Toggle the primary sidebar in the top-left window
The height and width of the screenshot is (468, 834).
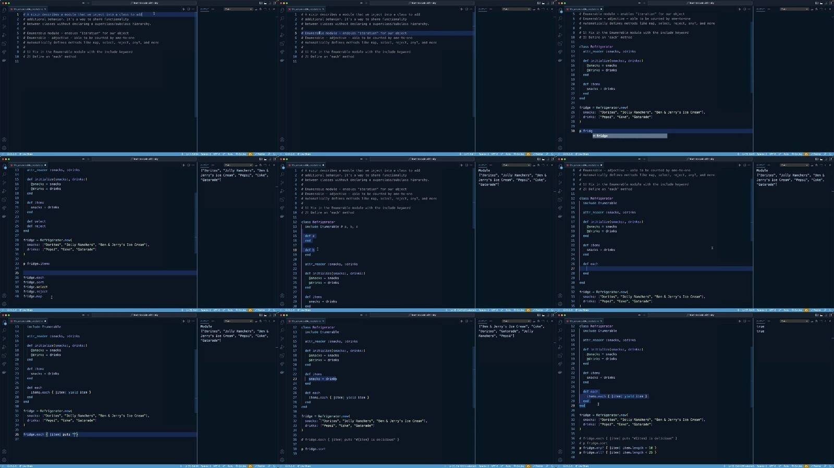(x=261, y=3)
